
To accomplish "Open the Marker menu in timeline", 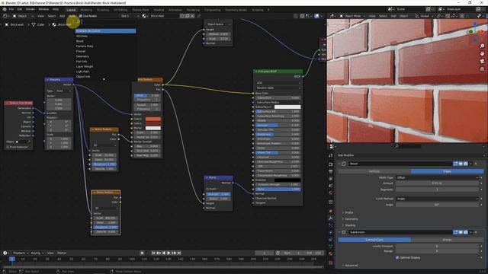I will (x=62, y=253).
